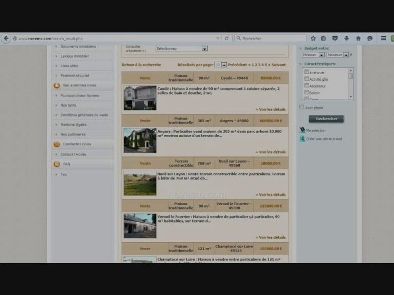Click the search magnifier icon in search box

[x=238, y=38]
